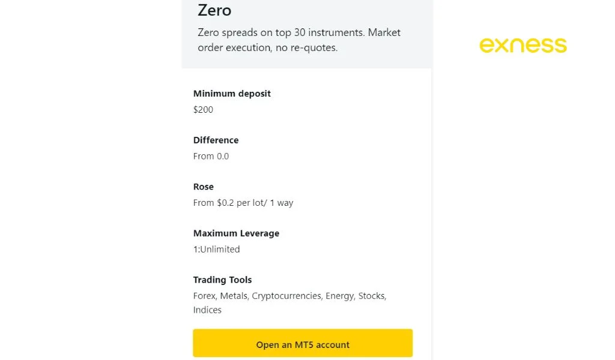Click the Minimum deposit label
The height and width of the screenshot is (360, 615).
[232, 94]
